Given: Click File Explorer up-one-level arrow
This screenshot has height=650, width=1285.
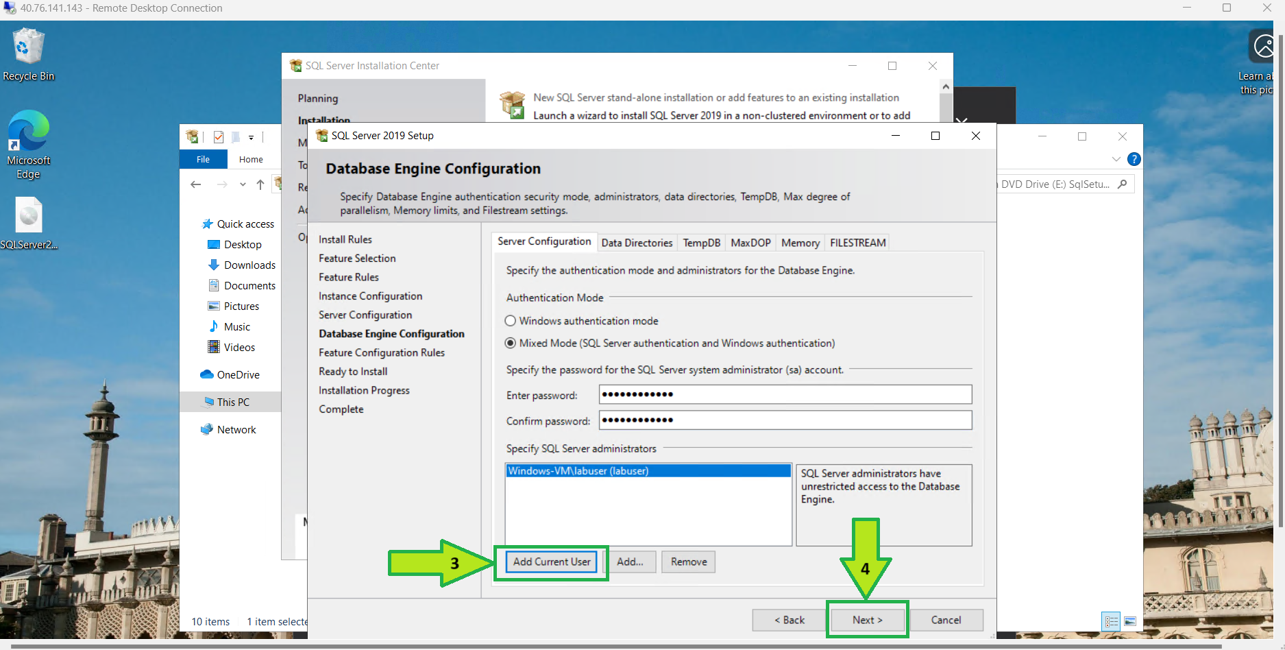Looking at the screenshot, I should (x=260, y=184).
